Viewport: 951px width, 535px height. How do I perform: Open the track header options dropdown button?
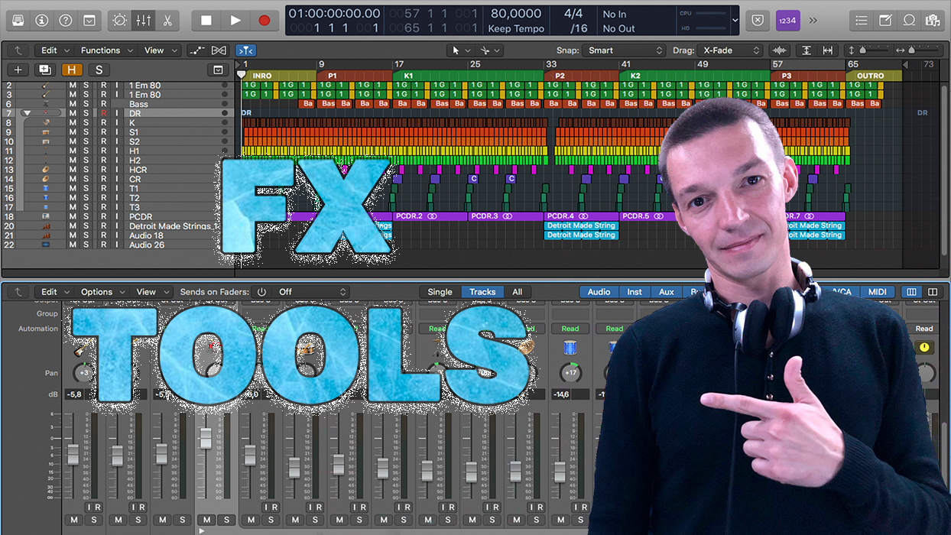(x=218, y=70)
